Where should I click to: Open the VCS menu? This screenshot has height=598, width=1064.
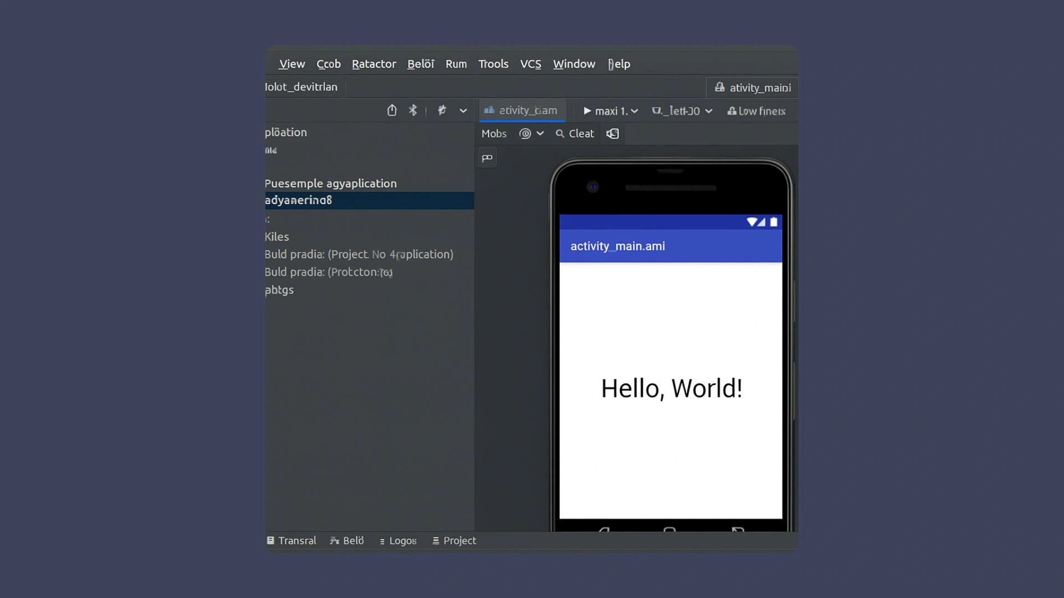tap(530, 64)
